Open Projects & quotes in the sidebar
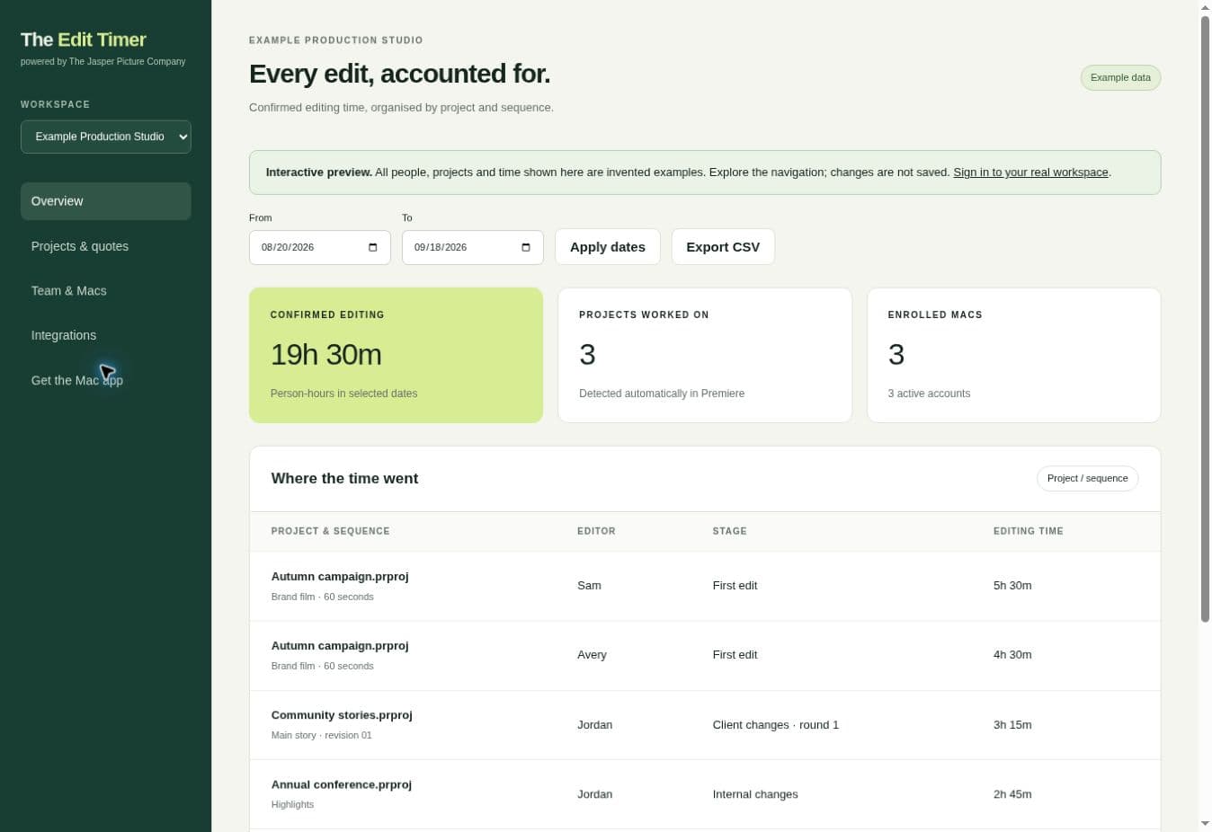1212x832 pixels. (x=106, y=246)
